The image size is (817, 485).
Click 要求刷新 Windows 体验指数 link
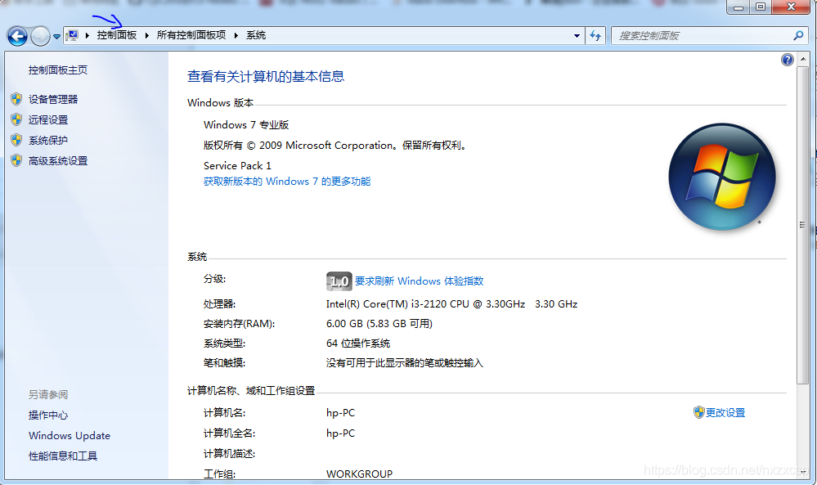pos(420,281)
